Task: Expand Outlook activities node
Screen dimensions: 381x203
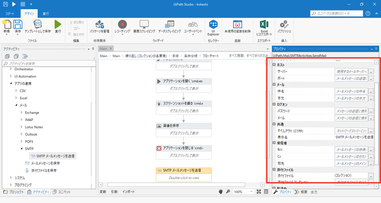Action: click(x=21, y=134)
